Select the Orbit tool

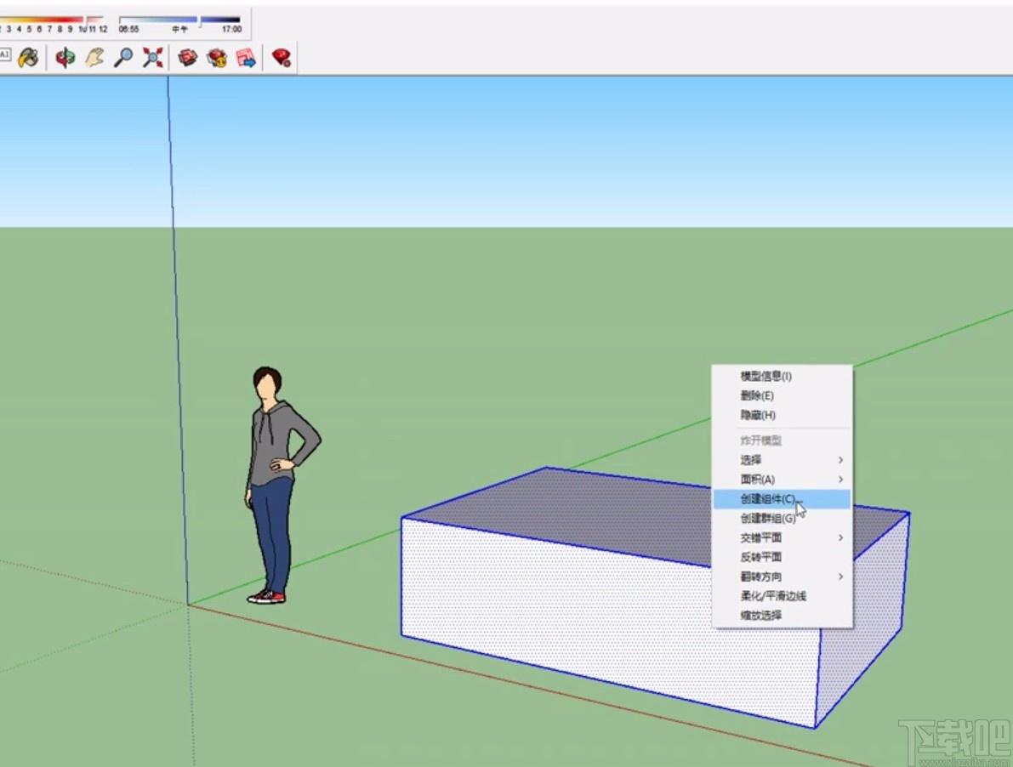pos(64,57)
